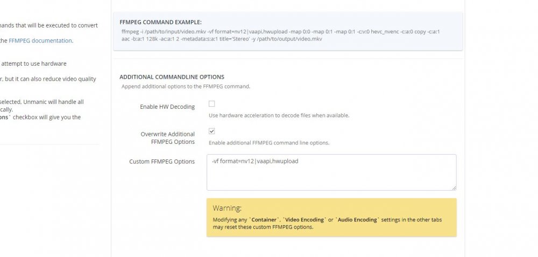Viewport: 538px width, 257px height.
Task: Click the Overwrite Additional FFMPEG Options label
Action: [x=167, y=138]
